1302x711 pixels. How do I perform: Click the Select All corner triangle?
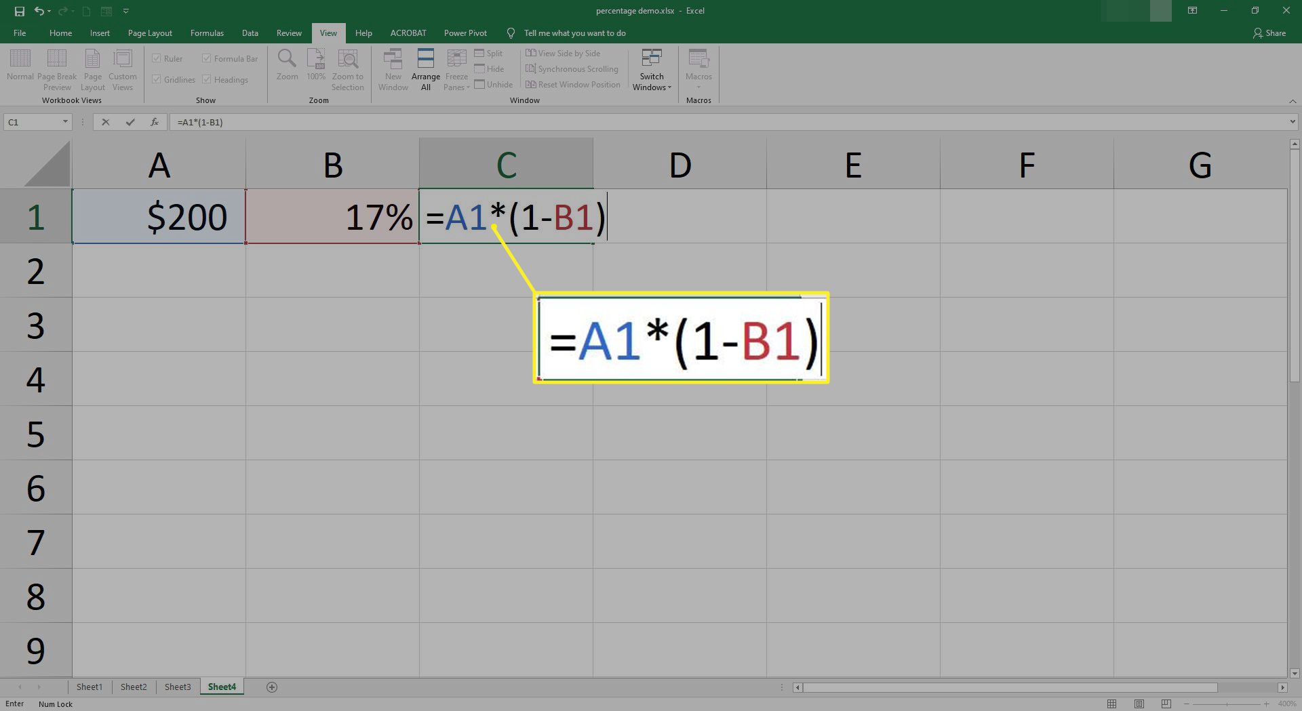[46, 164]
